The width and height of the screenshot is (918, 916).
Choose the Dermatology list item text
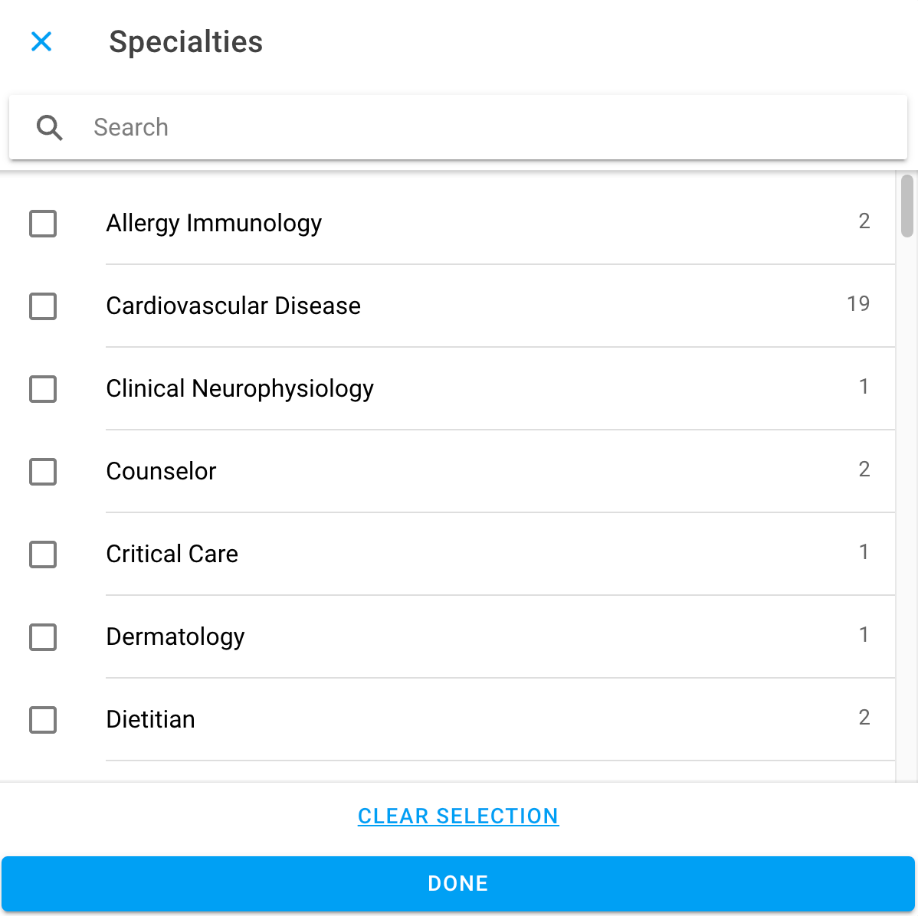click(175, 637)
